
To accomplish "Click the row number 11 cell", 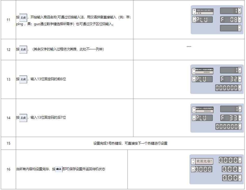I will coord(8,20).
